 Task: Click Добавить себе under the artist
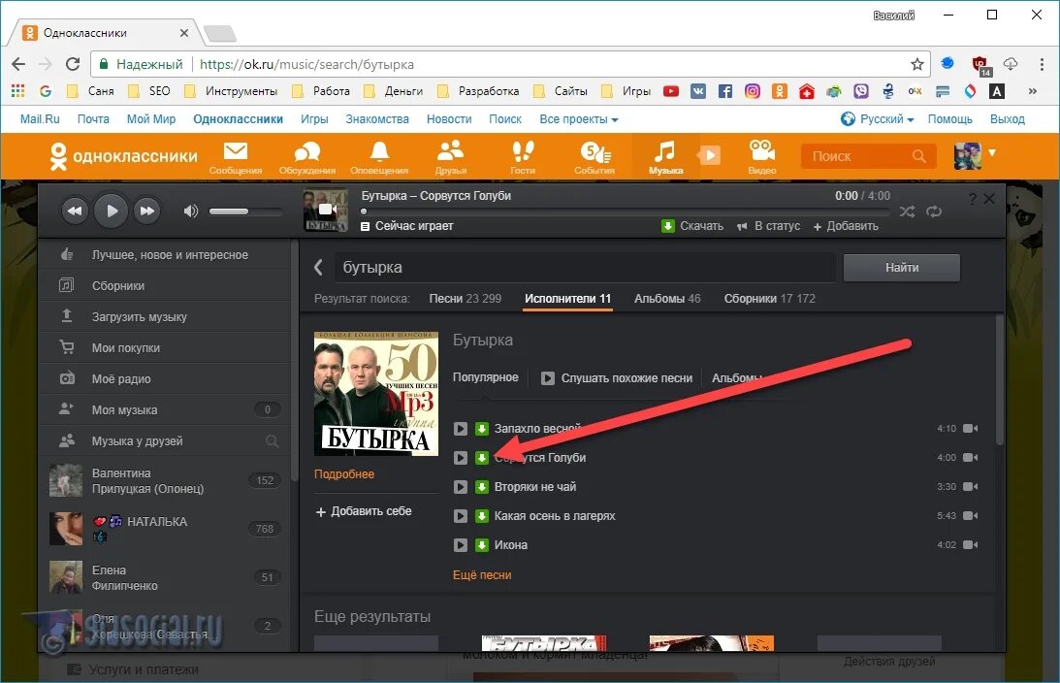(364, 511)
